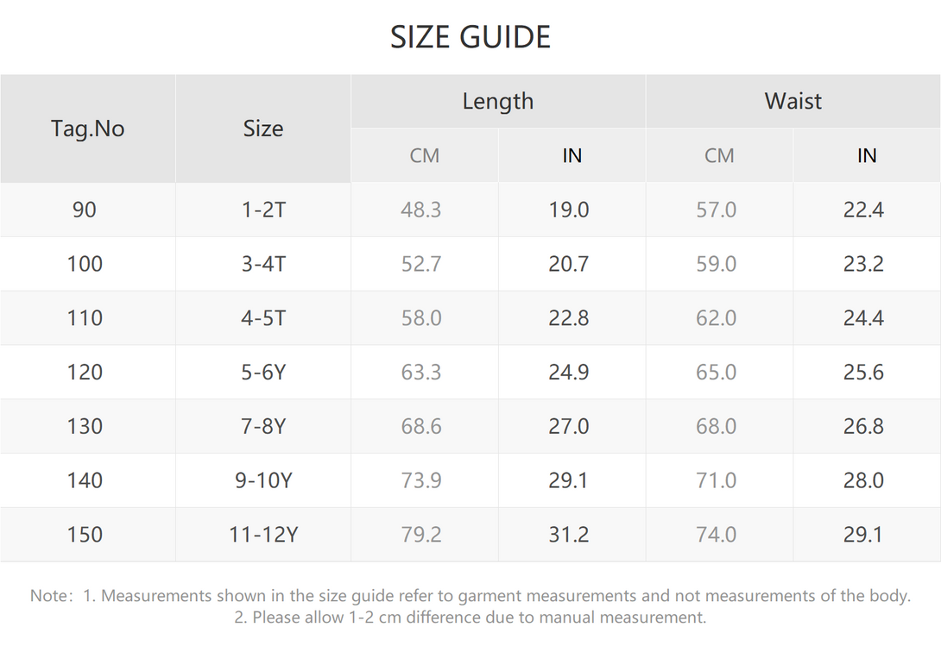Viewport: 941px width, 652px height.
Task: Click the SIZE GUIDE title
Action: [470, 37]
